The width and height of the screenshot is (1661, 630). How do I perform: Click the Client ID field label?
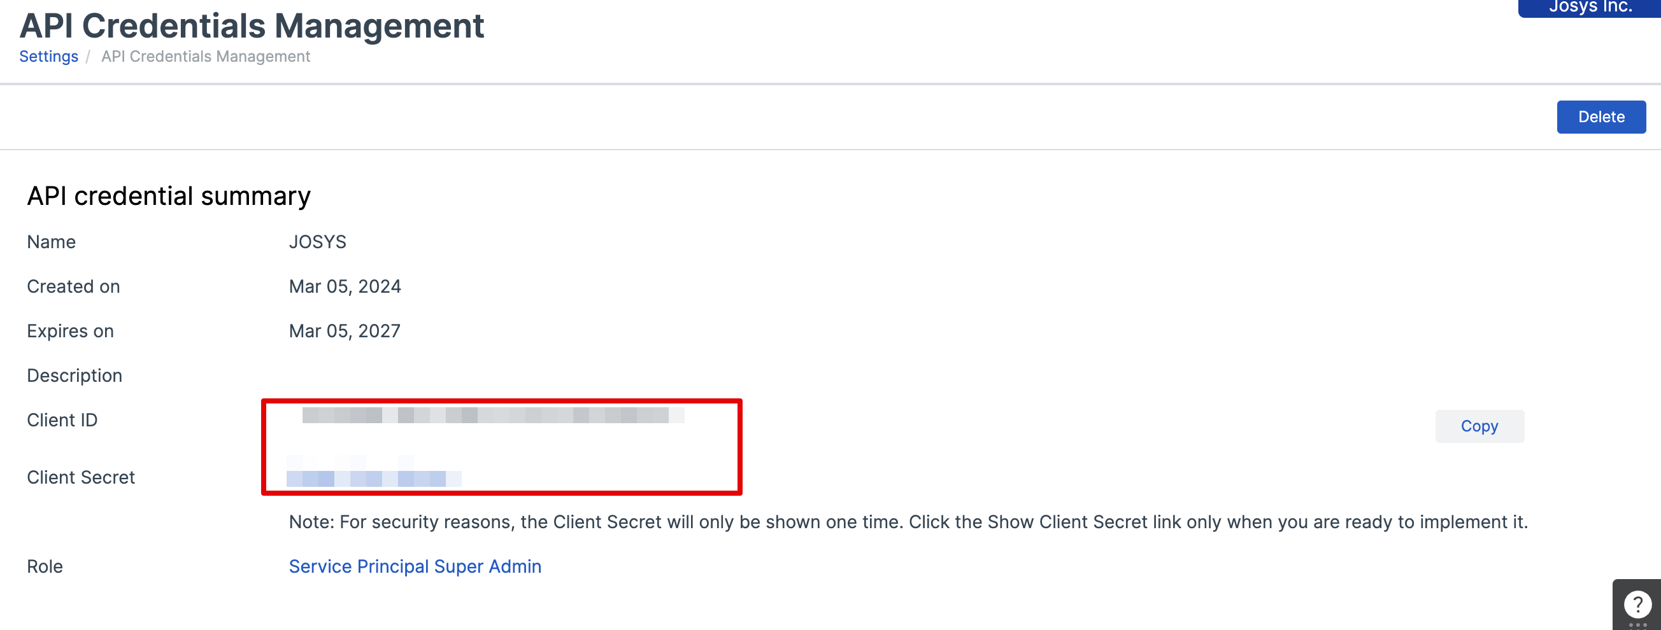[x=62, y=420]
